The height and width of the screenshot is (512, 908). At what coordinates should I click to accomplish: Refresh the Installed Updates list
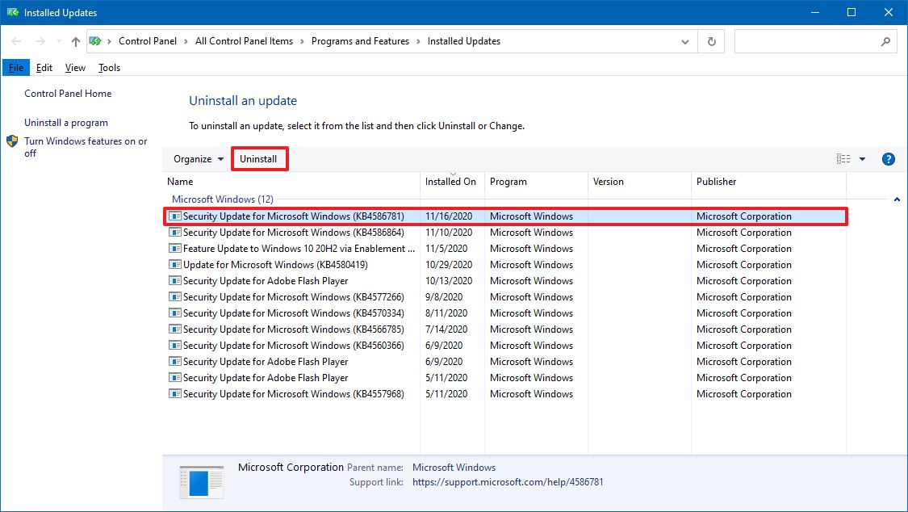712,42
